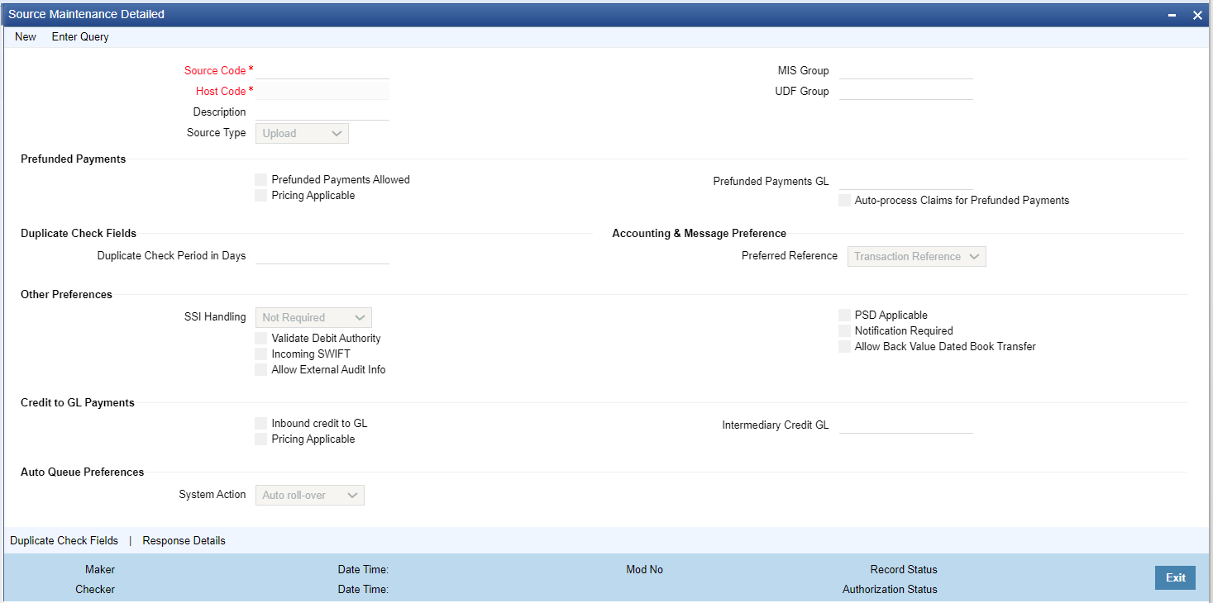Click the Record Status label

pyautogui.click(x=904, y=570)
